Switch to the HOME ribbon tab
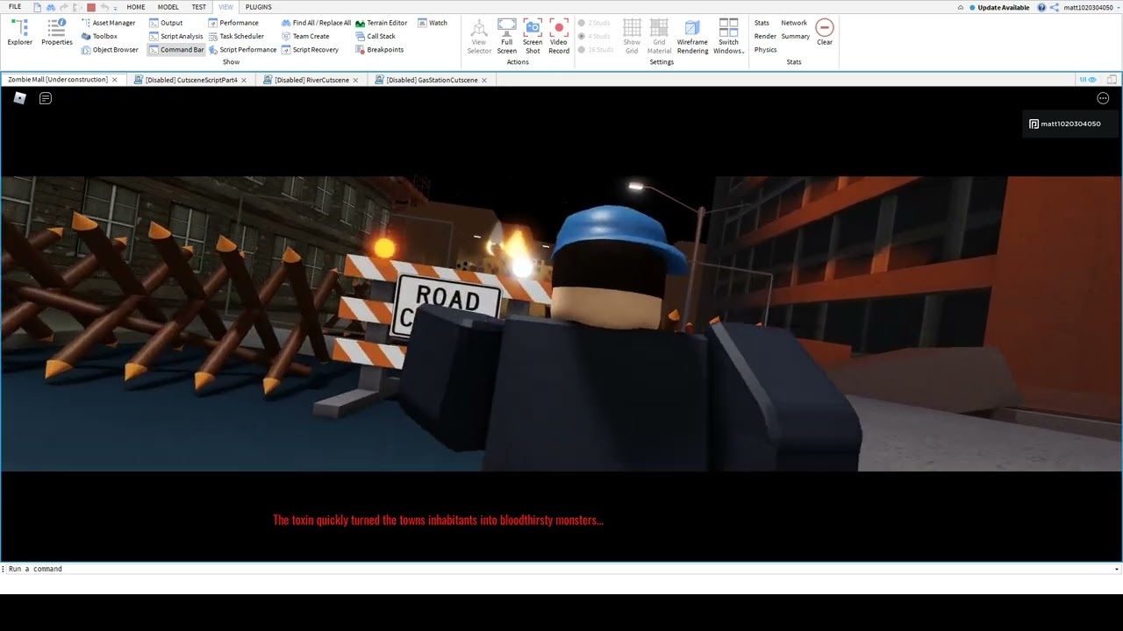 point(136,7)
